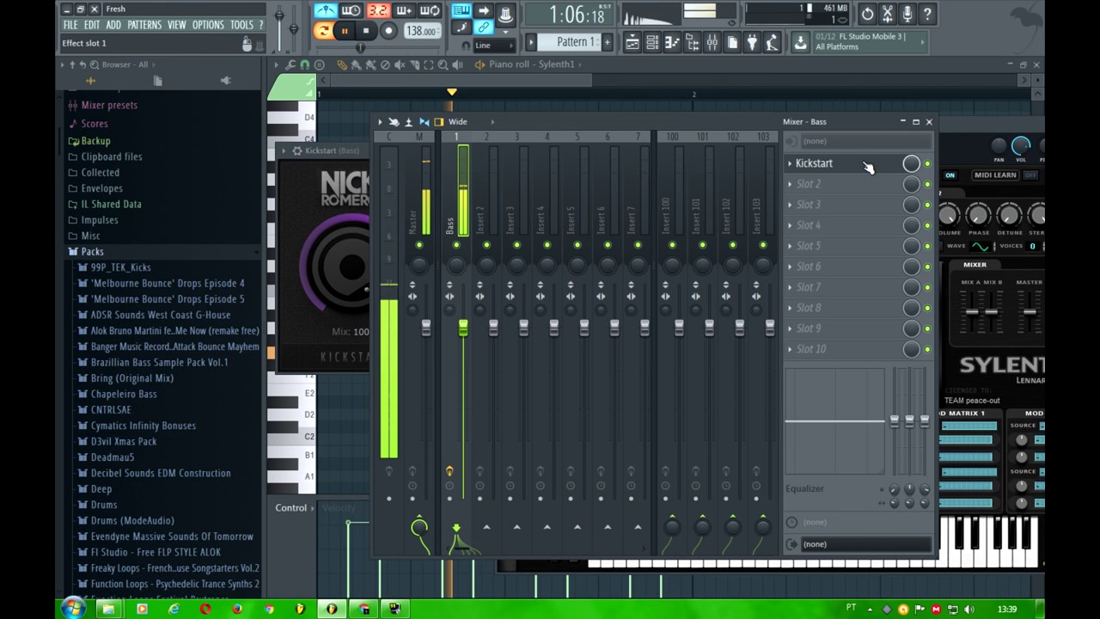Image resolution: width=1100 pixels, height=619 pixels.
Task: Open the Backup folder in browser
Action: coord(95,141)
